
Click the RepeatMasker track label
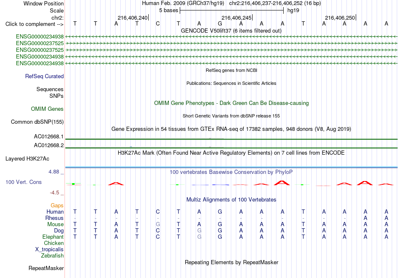tap(46, 268)
